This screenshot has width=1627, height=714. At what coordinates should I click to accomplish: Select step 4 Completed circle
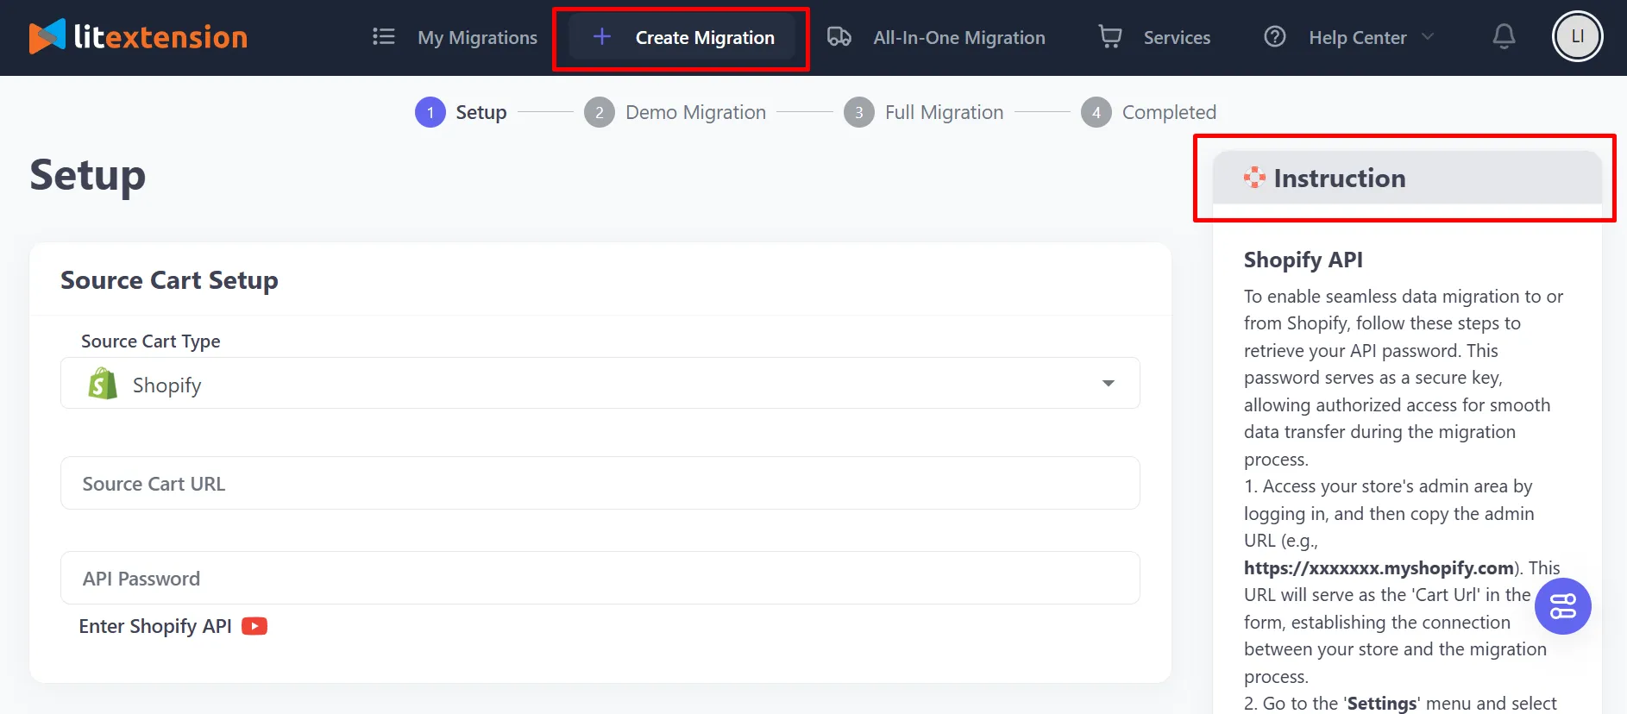1096,112
